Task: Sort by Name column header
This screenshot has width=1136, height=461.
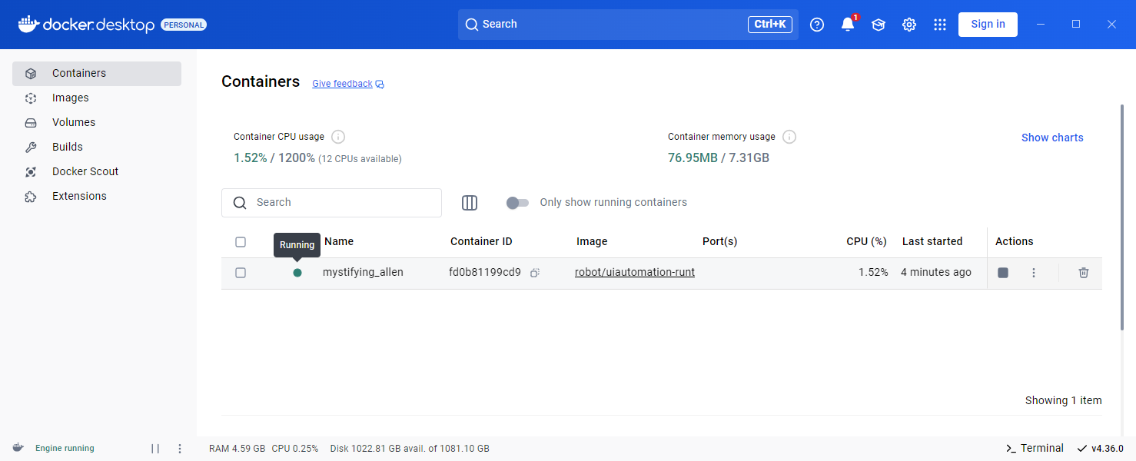Action: click(x=339, y=241)
